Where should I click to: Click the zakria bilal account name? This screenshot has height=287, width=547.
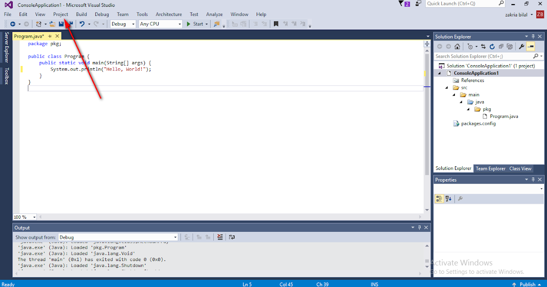pos(517,14)
